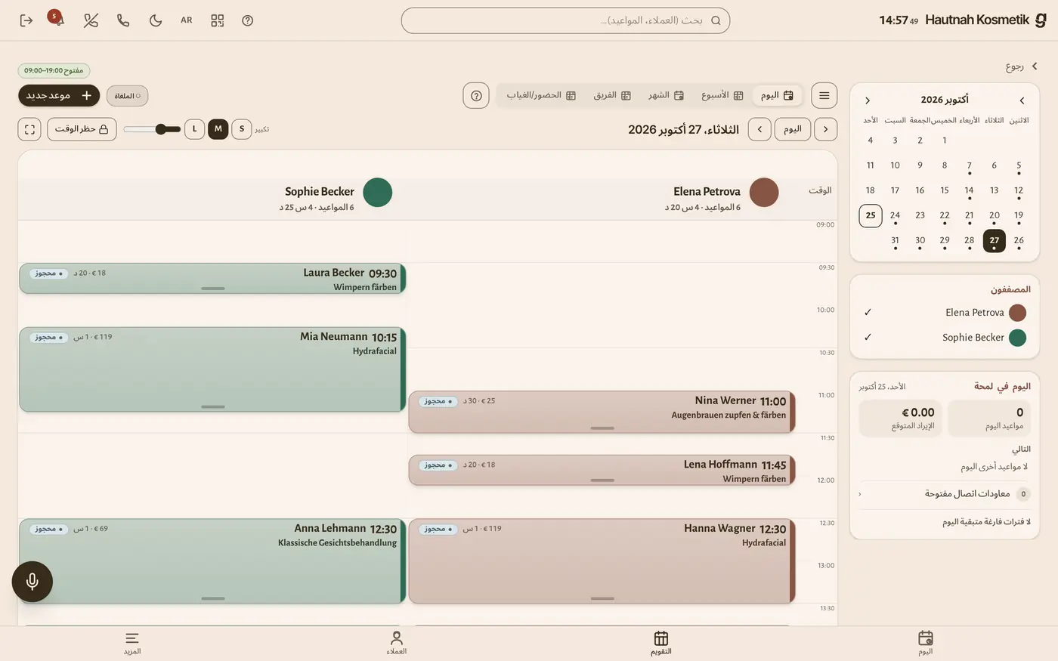Open the الحضور/الغياب attendance tab
Image resolution: width=1058 pixels, height=661 pixels.
pos(541,96)
